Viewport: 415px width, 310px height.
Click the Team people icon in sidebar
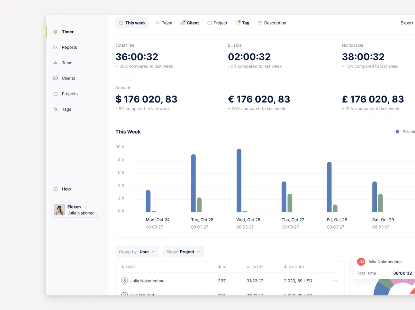coord(55,63)
